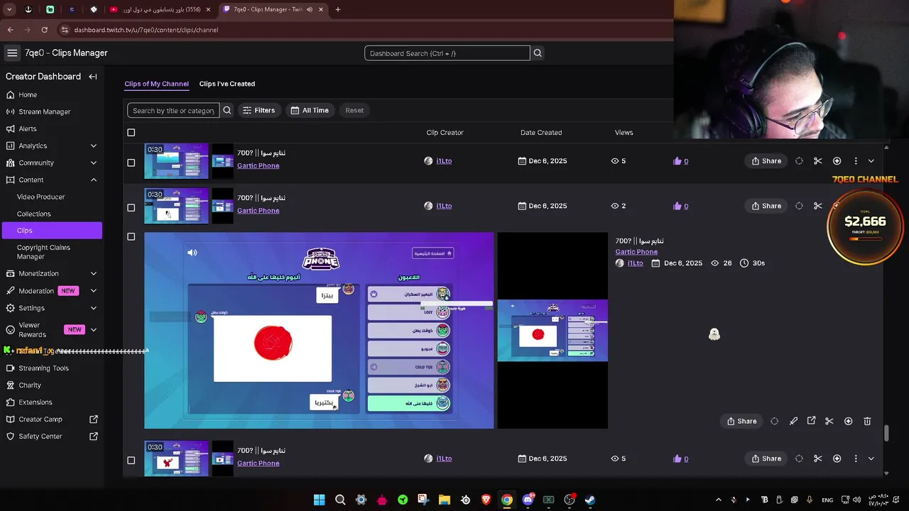The image size is (909, 511).
Task: Click the vertical clip preview thumbnail
Action: [x=553, y=331]
